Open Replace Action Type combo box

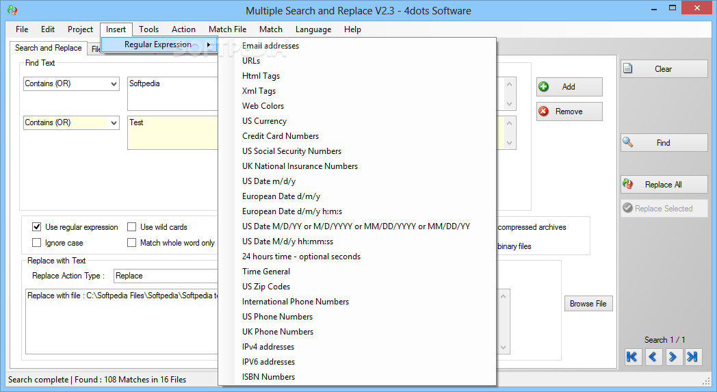(x=166, y=276)
